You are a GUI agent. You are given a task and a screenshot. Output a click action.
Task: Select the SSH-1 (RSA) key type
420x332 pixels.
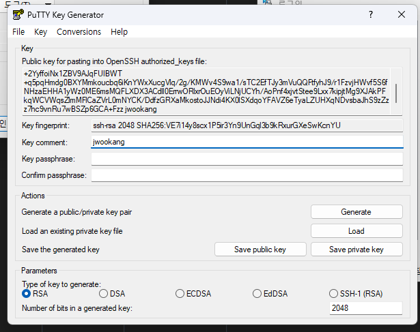(x=356, y=294)
